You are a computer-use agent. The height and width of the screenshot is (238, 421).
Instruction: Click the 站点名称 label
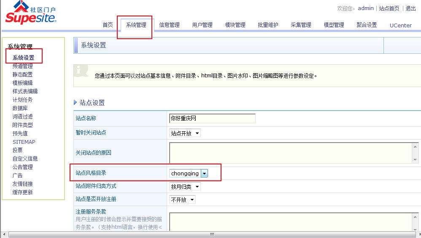point(86,118)
